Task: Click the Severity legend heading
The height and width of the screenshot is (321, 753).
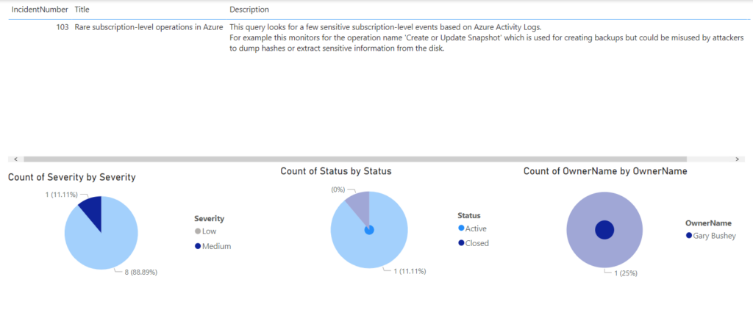Action: [209, 218]
